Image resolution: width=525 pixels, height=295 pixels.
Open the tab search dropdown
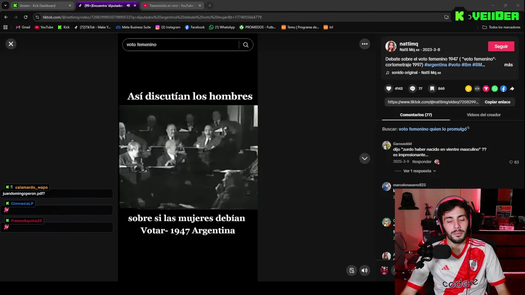click(x=5, y=6)
